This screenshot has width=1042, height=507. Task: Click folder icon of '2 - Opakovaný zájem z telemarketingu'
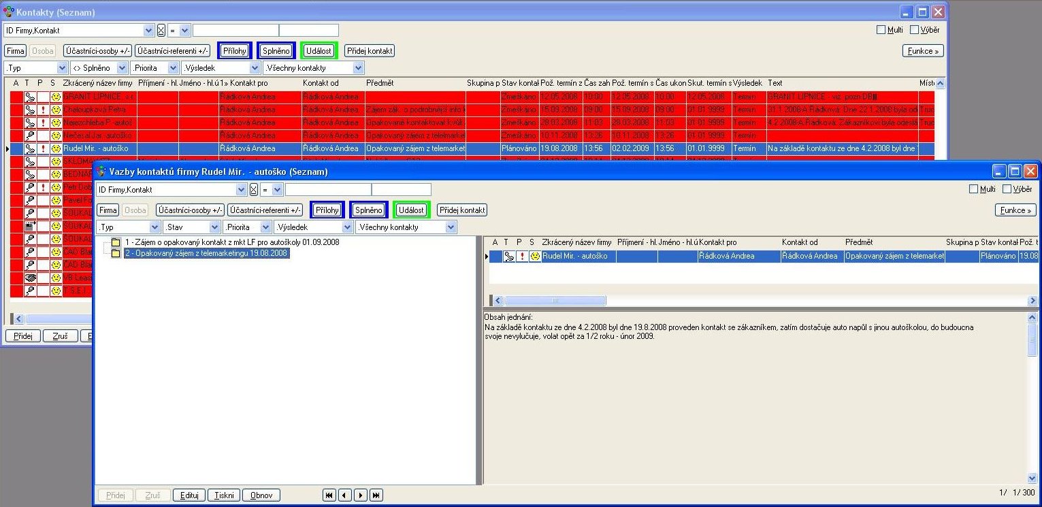point(116,253)
